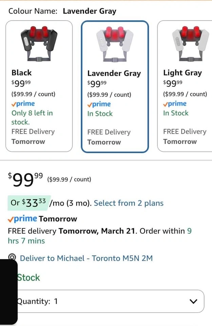Viewport: 212px width, 326px height.
Task: Click the $33.33 monthly payment badge
Action: (29, 203)
